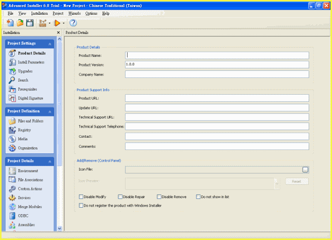Open the Install Parameters page

point(31,62)
